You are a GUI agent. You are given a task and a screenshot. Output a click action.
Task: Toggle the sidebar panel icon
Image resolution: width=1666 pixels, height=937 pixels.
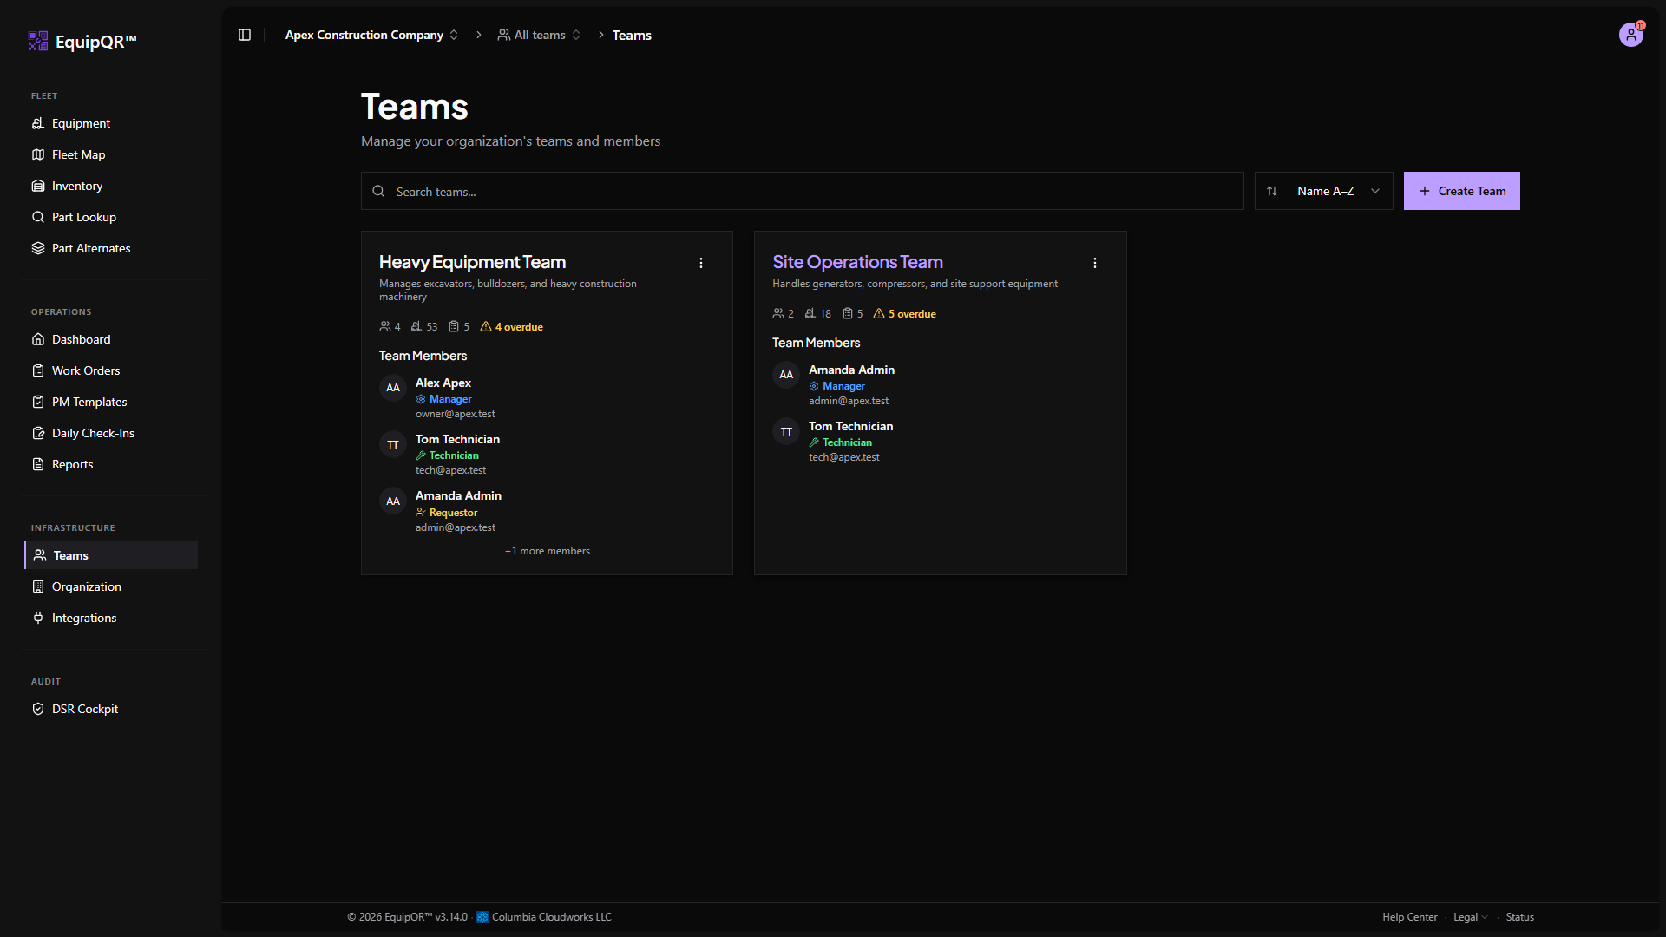click(245, 35)
